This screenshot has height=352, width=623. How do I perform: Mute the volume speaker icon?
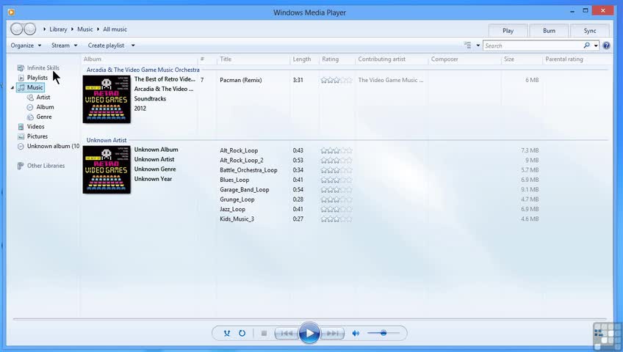click(x=356, y=334)
